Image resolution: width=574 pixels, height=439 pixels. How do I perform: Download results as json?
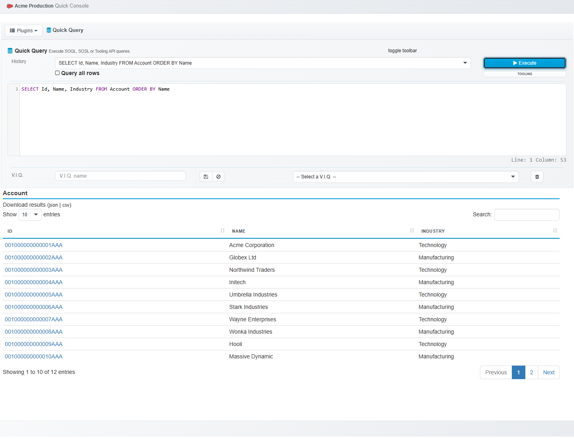coord(53,205)
